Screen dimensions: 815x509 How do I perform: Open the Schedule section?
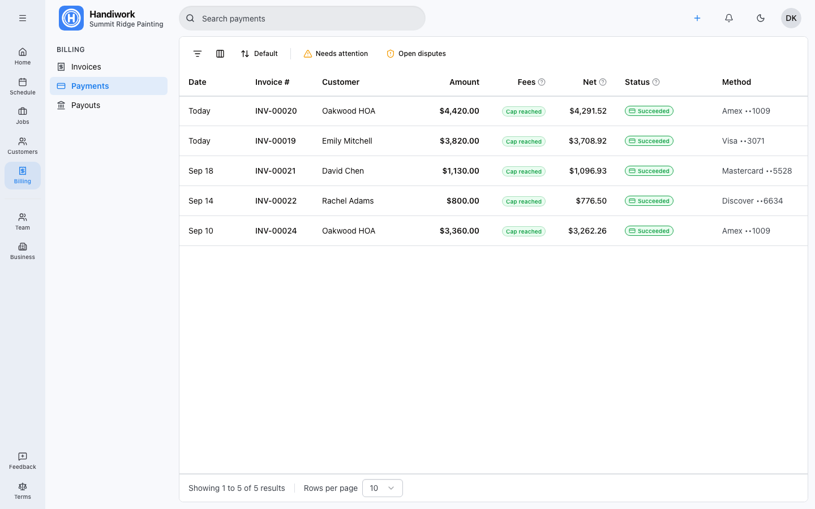pyautogui.click(x=23, y=86)
